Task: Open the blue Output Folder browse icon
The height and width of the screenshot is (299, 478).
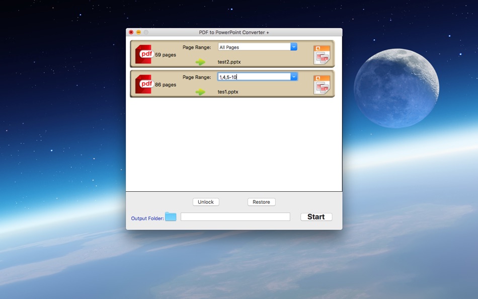Action: click(x=171, y=217)
